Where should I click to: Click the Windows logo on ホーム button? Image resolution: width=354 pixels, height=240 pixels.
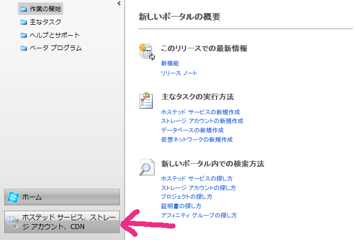13,197
